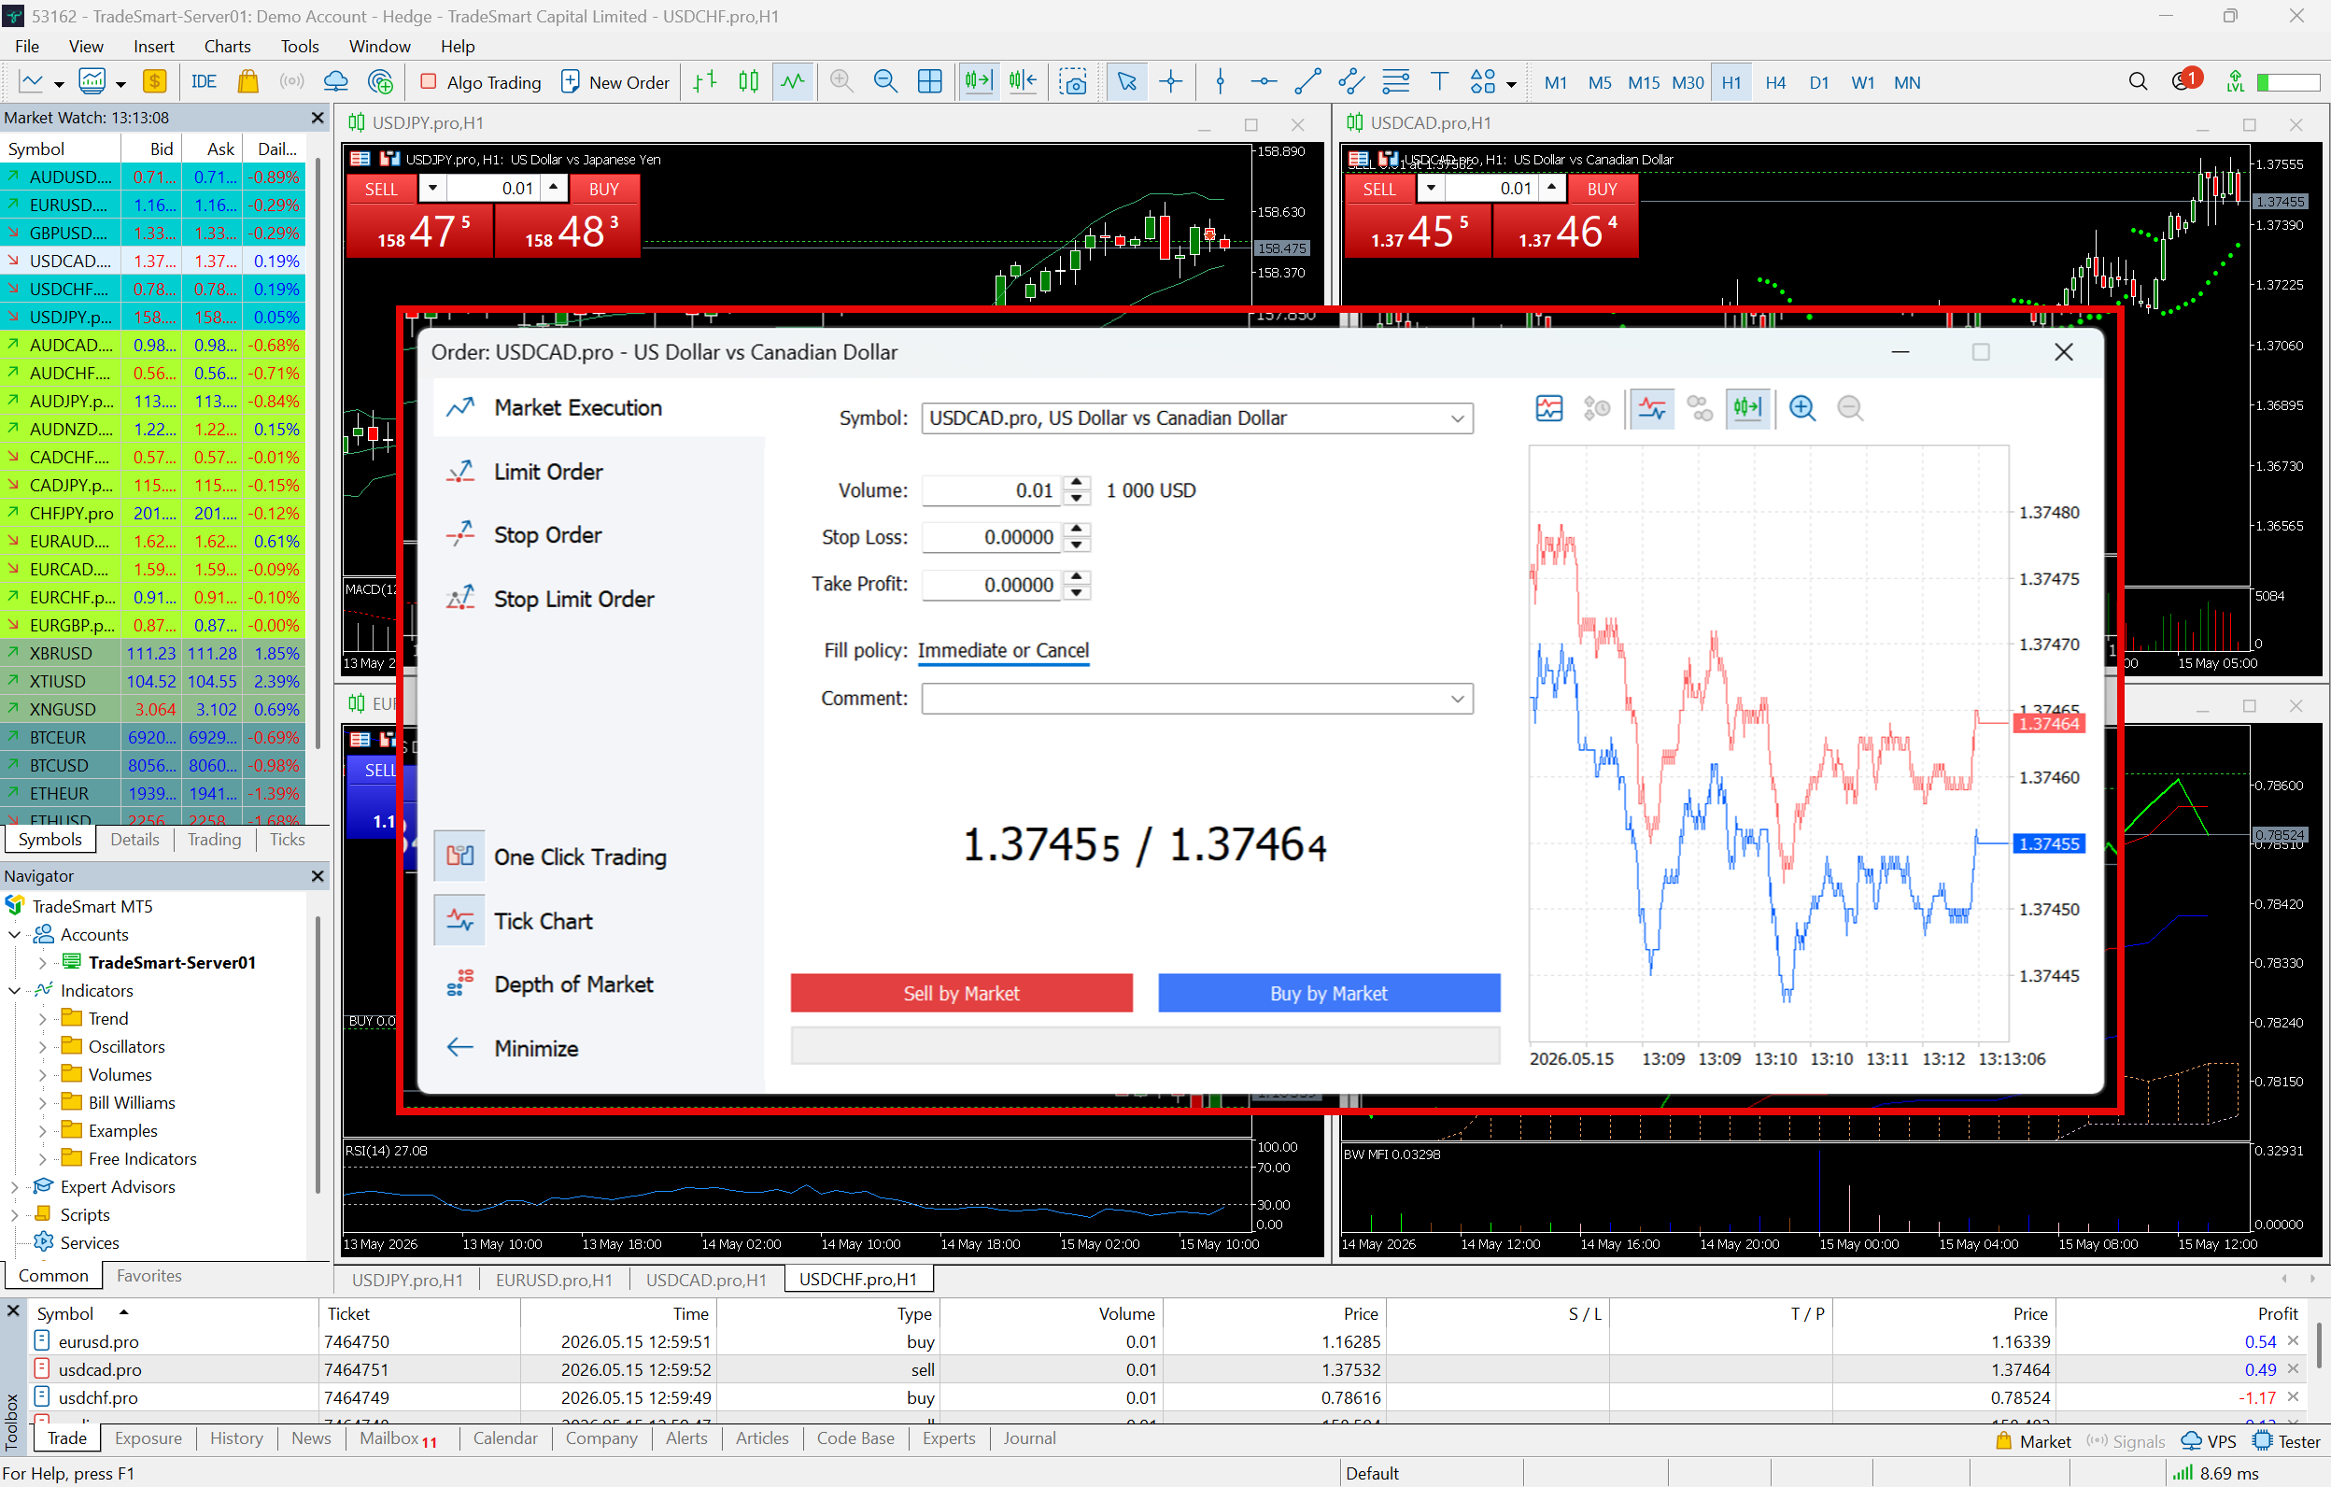Viewport: 2331px width, 1487px height.
Task: Expand the Trend indicators folder
Action: pyautogui.click(x=42, y=1018)
